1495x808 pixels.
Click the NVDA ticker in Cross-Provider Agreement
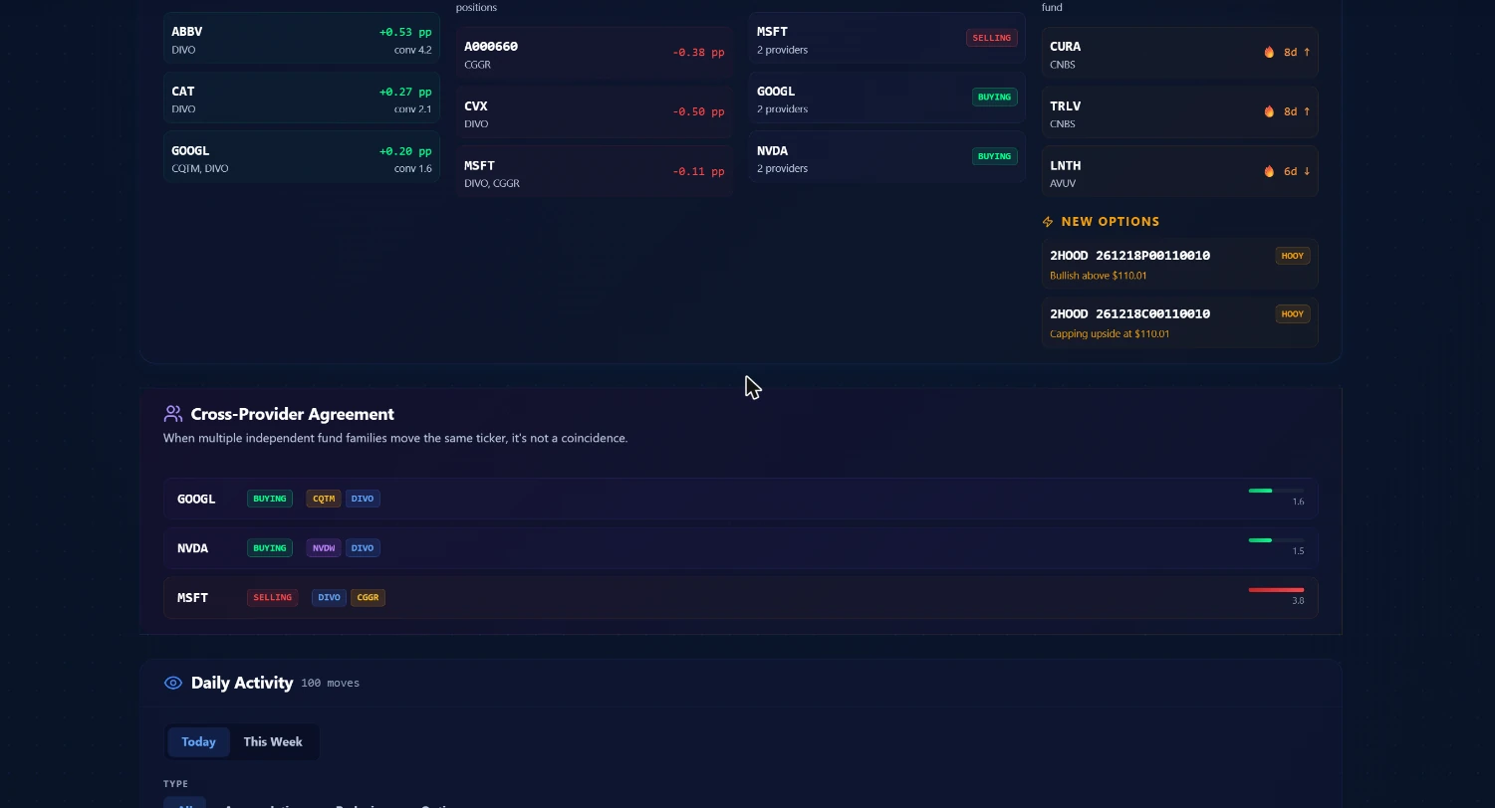coord(193,548)
